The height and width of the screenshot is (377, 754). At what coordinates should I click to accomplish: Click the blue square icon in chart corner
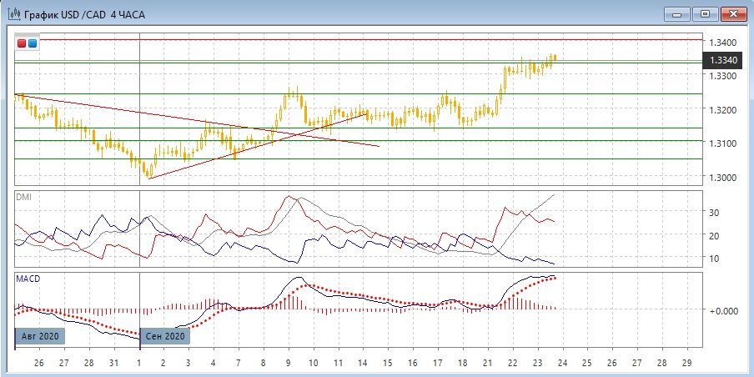33,43
